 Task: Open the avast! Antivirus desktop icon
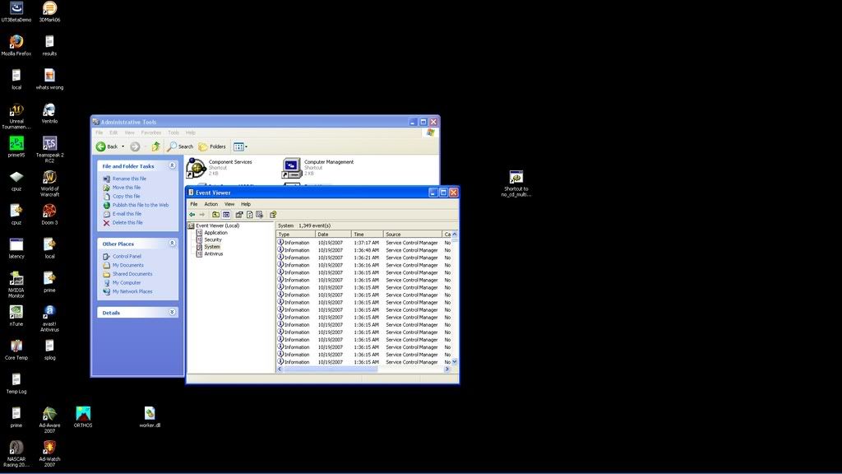(x=49, y=313)
